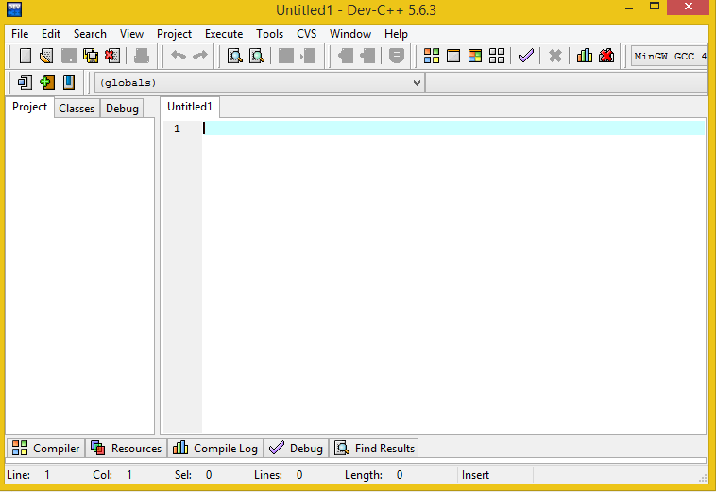Viewport: 716px width, 492px height.
Task: Open the Execute menu
Action: pos(224,34)
